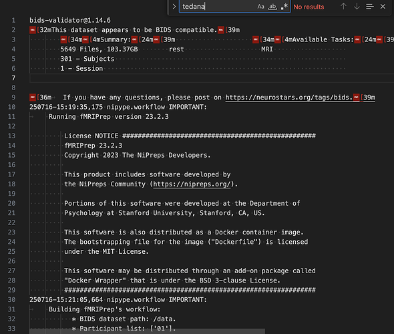
Task: Toggle Match Case in find widget
Action: (260, 7)
